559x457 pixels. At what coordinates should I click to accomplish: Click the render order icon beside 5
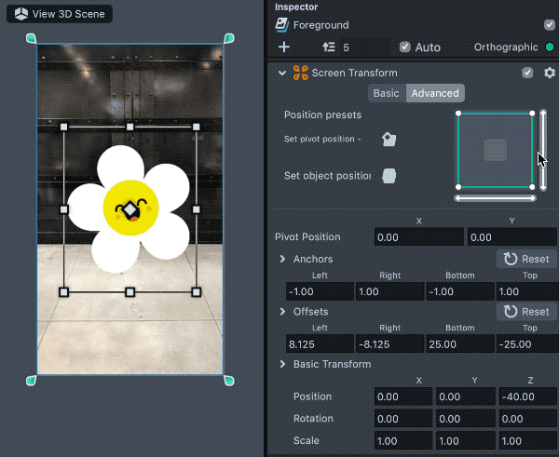click(328, 47)
